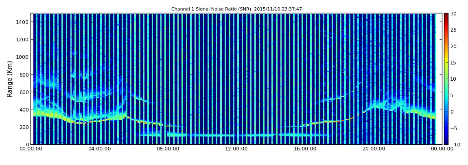Image resolution: width=468 pixels, height=165 pixels.
Task: Click the colorbar label −5
Action: click(454, 128)
